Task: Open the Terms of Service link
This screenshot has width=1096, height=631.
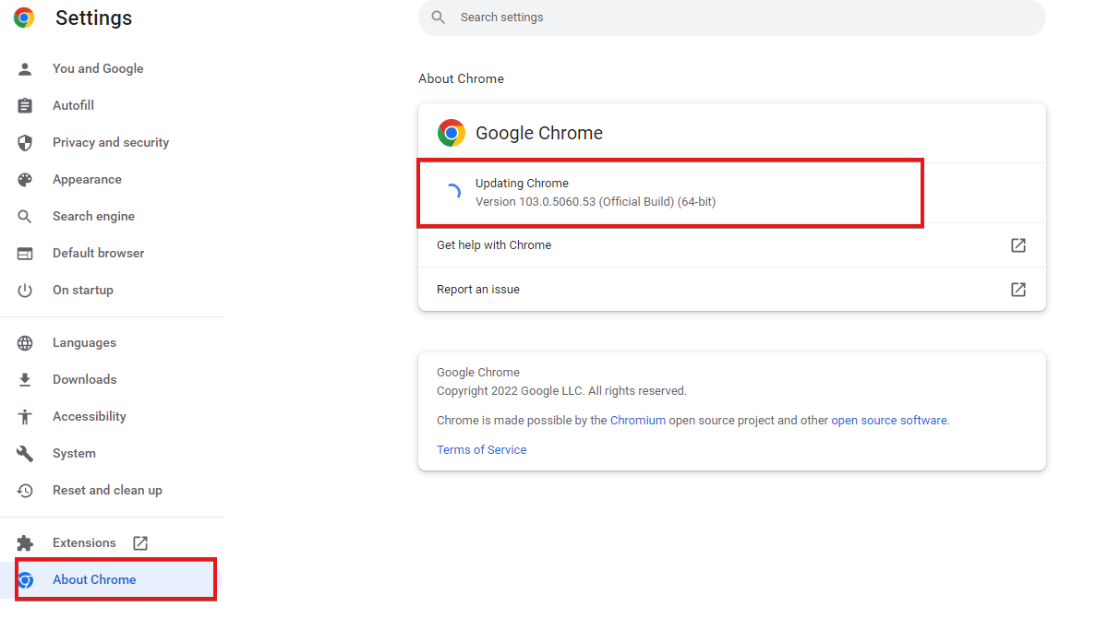Action: click(481, 450)
